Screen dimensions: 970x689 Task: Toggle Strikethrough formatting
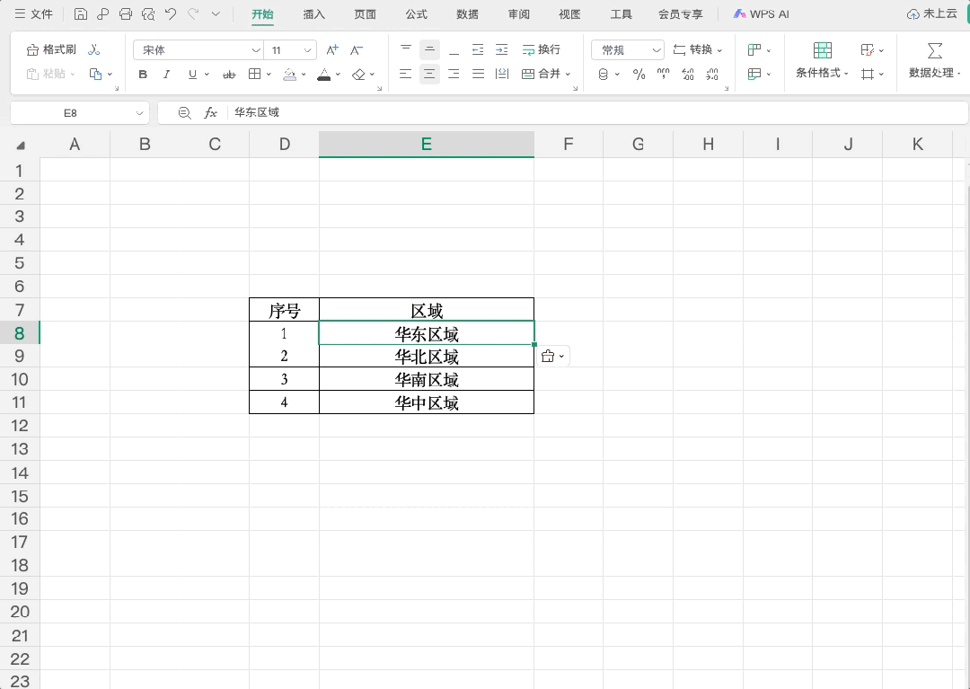click(229, 75)
